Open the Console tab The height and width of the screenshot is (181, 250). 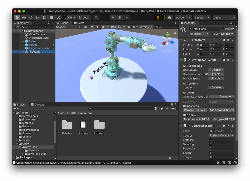pyautogui.click(x=38, y=104)
